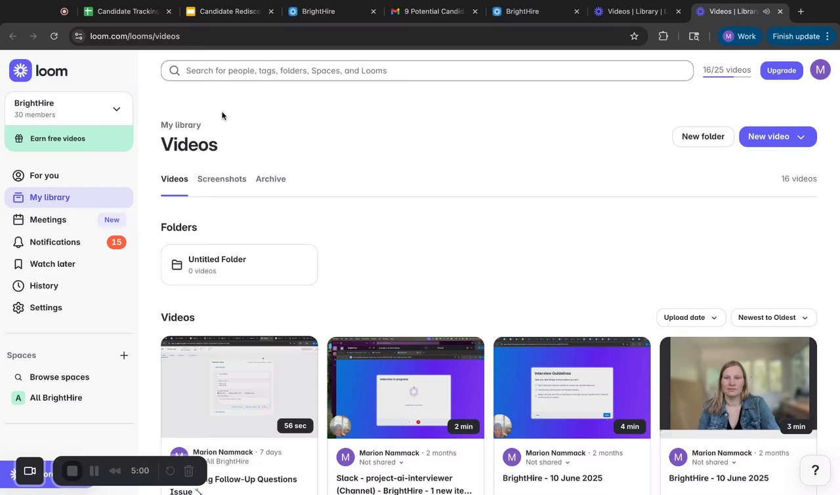The image size is (840, 495).
Task: Delete recording with trash icon
Action: 188,471
